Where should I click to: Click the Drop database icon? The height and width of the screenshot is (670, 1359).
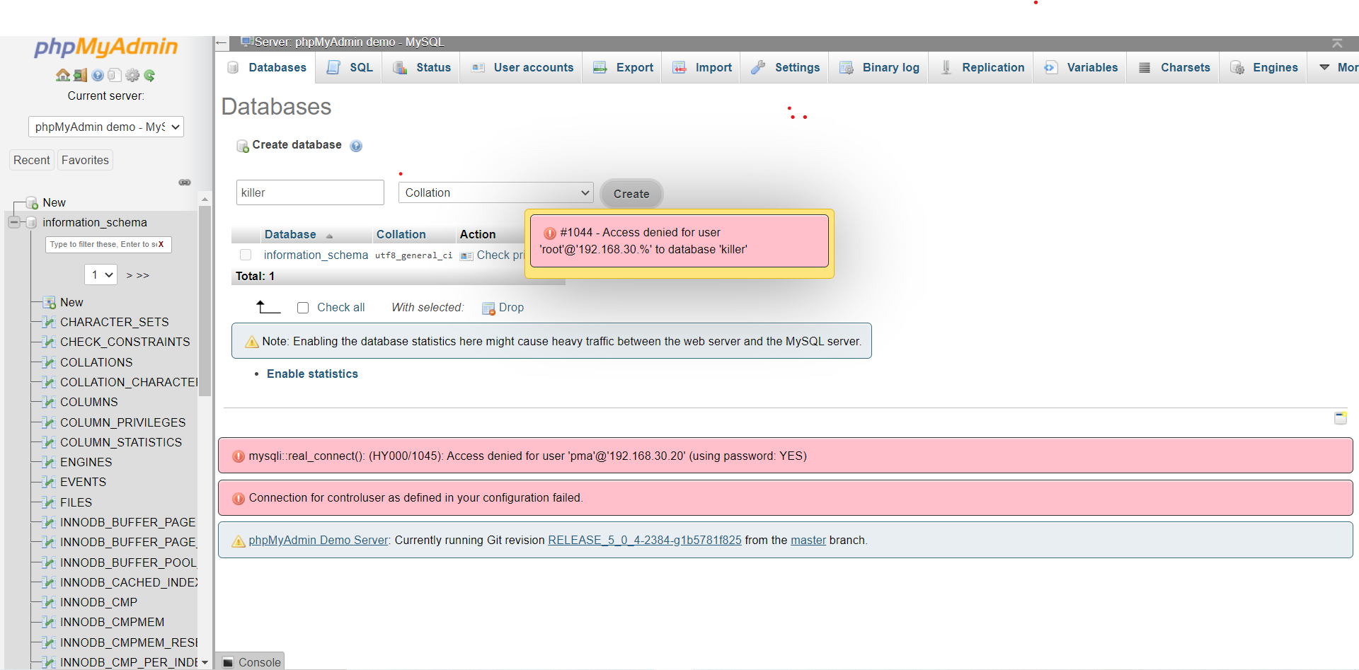488,308
